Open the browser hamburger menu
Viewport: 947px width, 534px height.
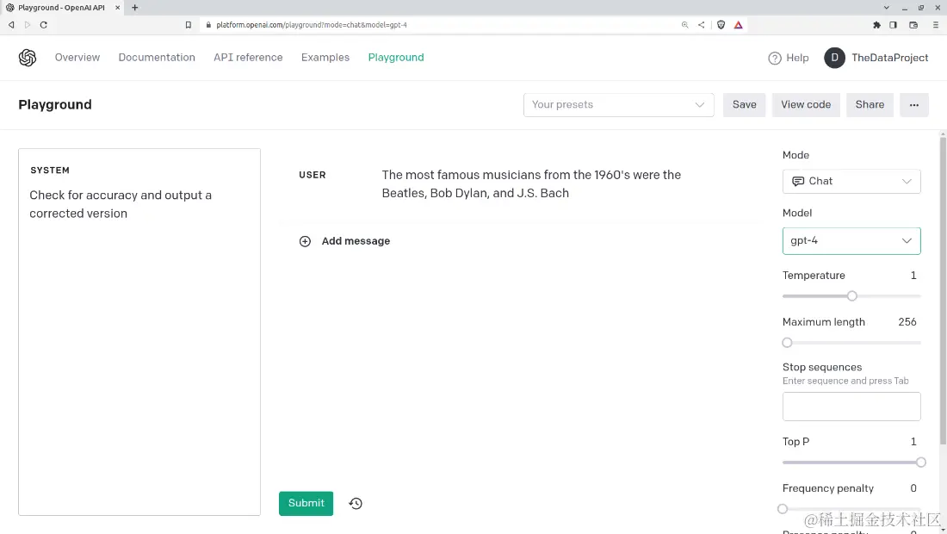[936, 25]
